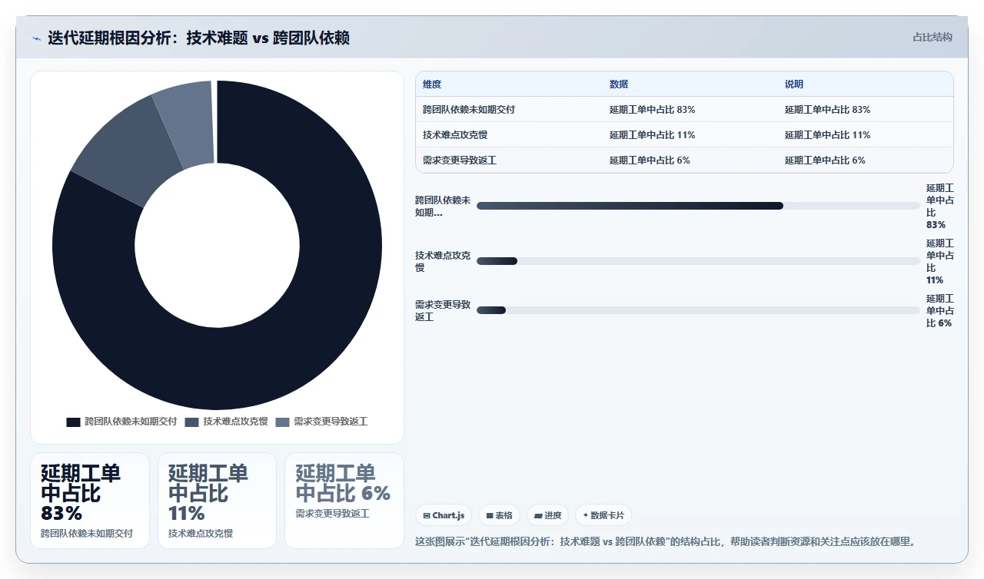This screenshot has width=984, height=579.
Task: Select table row 技术难点攻克慢
Action: (684, 135)
